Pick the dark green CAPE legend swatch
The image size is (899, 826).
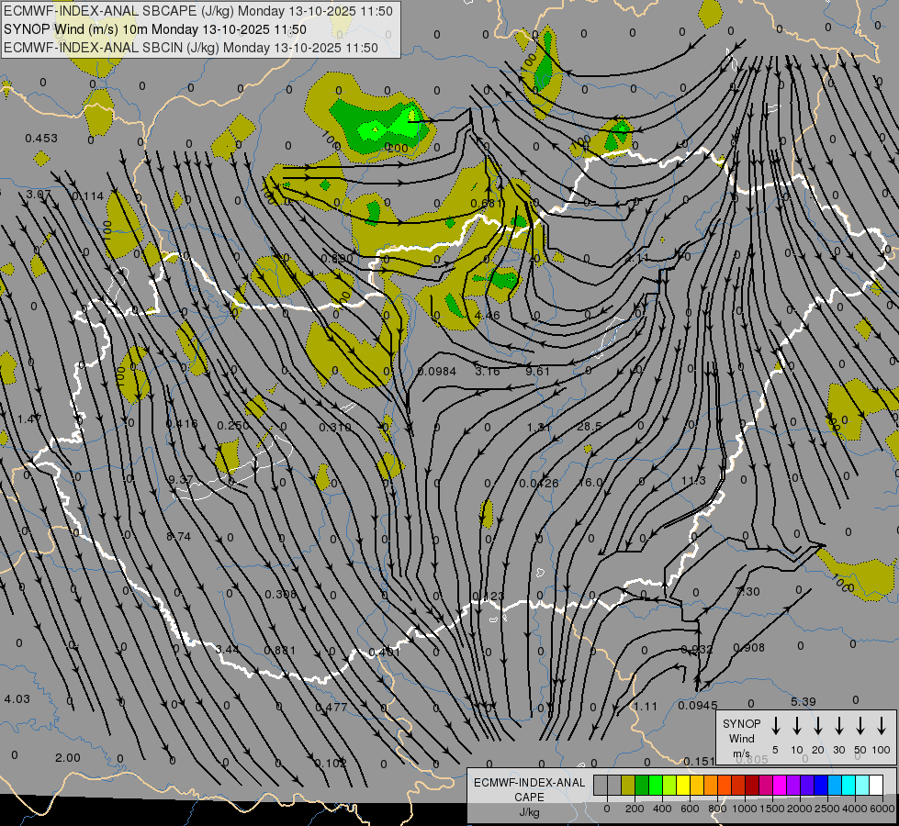click(x=642, y=786)
